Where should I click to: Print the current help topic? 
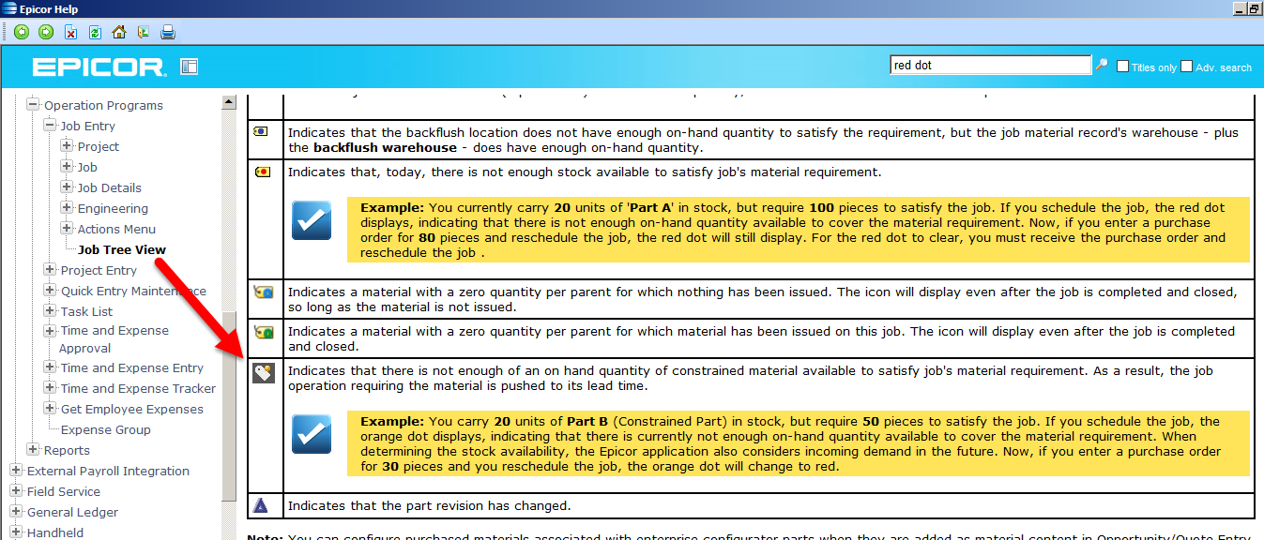(168, 32)
